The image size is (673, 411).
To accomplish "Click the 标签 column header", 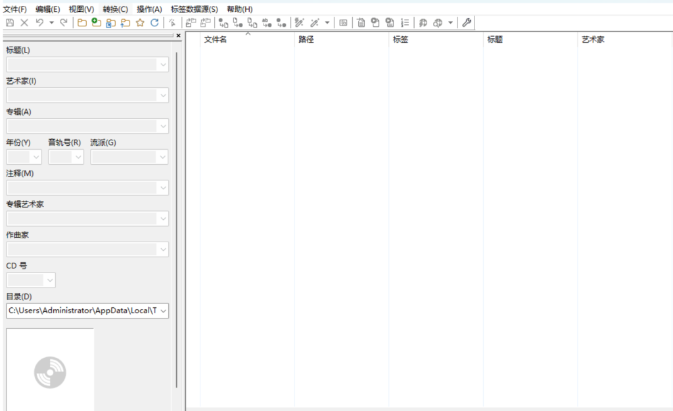I will pyautogui.click(x=436, y=39).
